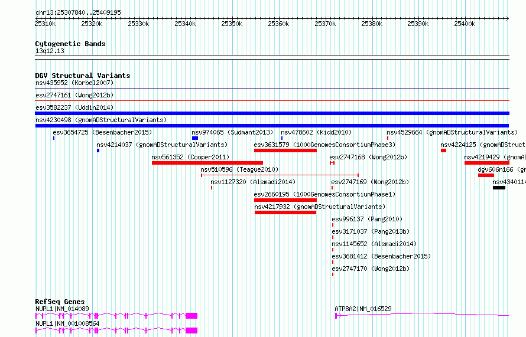The image size is (526, 337).
Task: Click the nsv435952 (Korbel2007) variant label
Action: pyautogui.click(x=74, y=83)
